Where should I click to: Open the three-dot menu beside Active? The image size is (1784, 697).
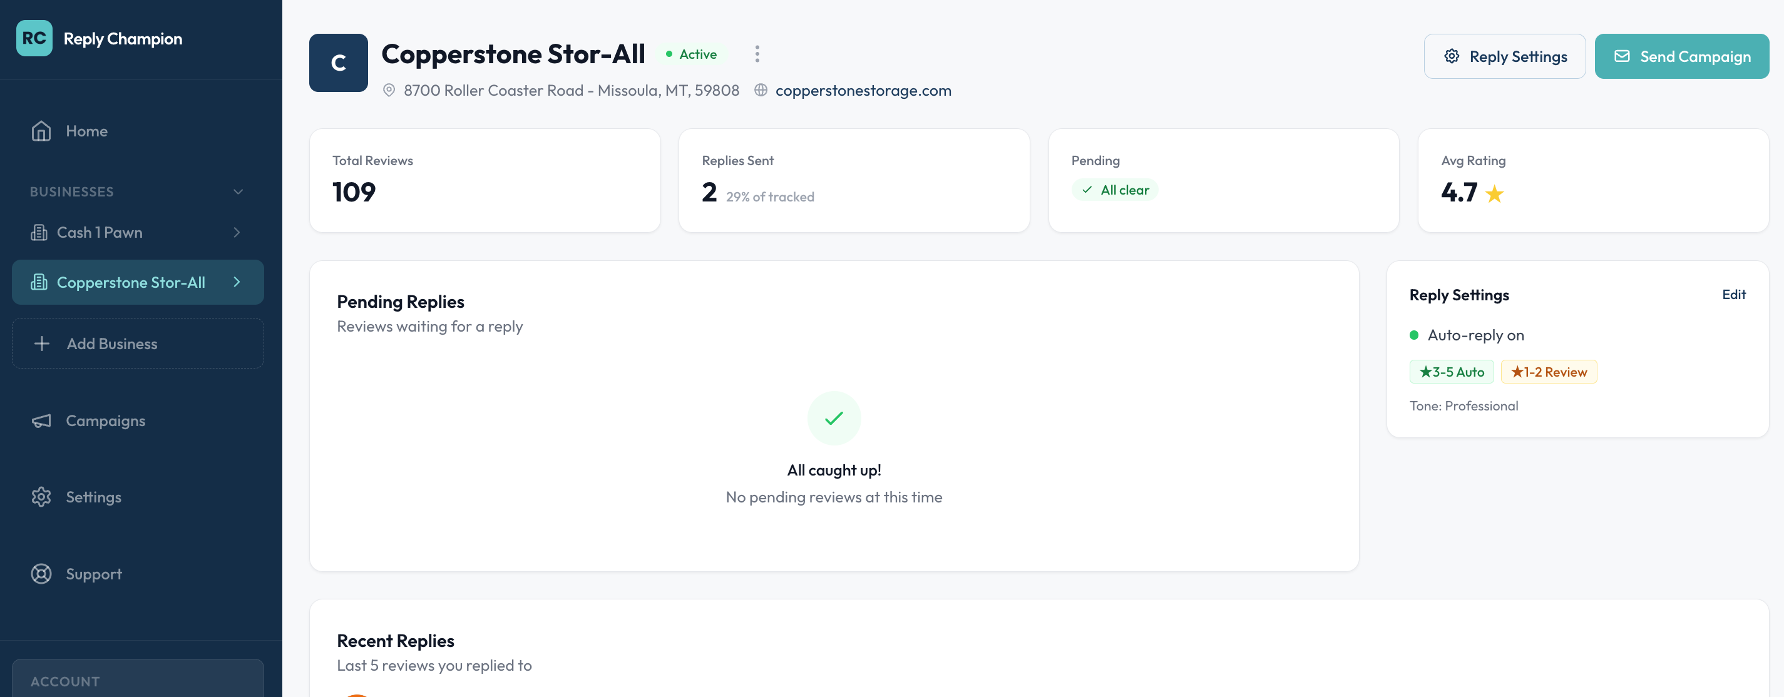click(x=757, y=54)
